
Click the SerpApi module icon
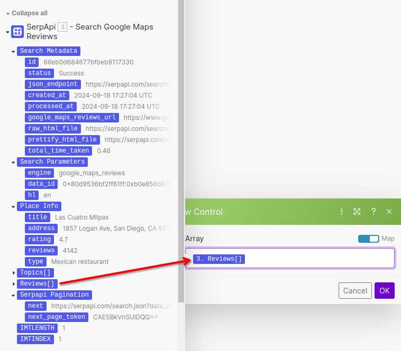pyautogui.click(x=17, y=32)
